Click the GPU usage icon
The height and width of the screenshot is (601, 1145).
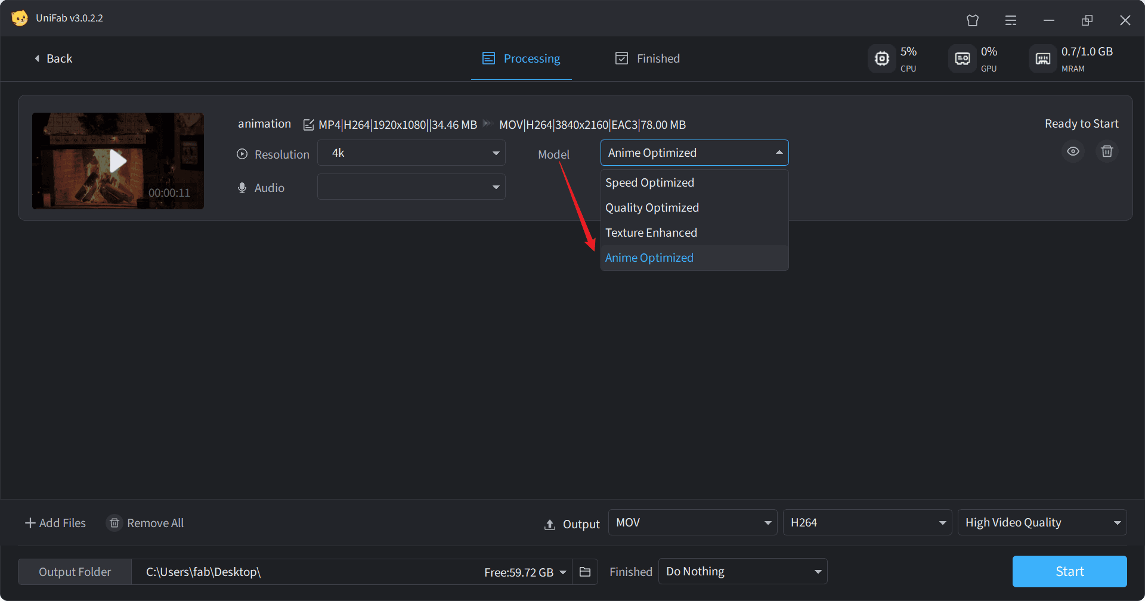tap(962, 58)
